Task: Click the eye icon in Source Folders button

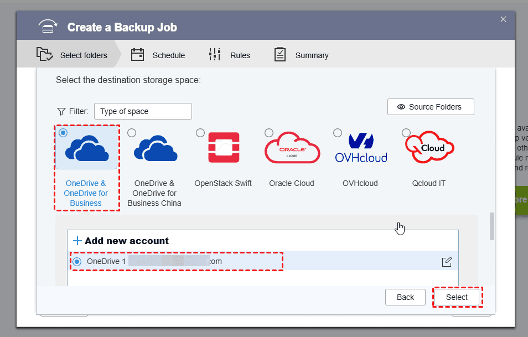Action: (401, 107)
